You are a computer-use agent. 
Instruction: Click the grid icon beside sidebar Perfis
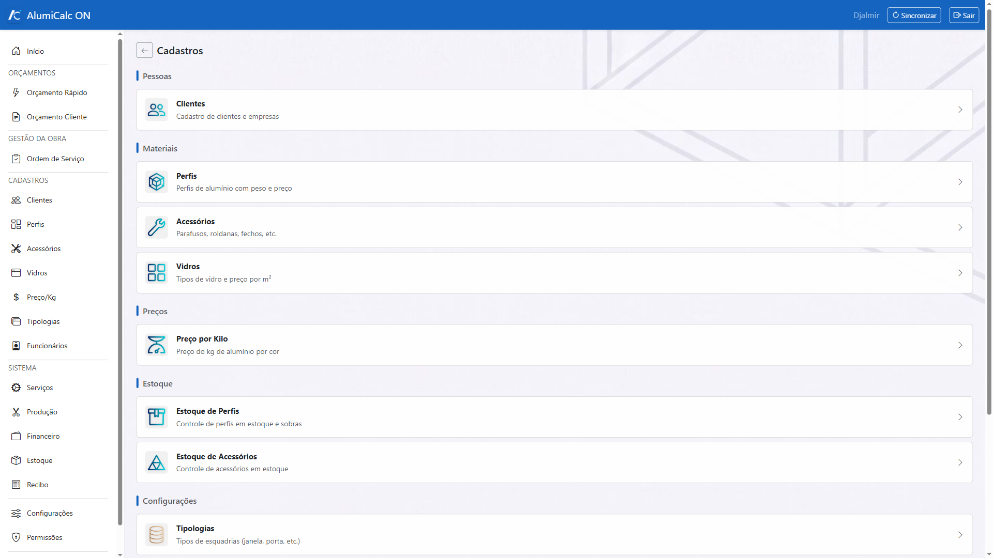point(16,224)
